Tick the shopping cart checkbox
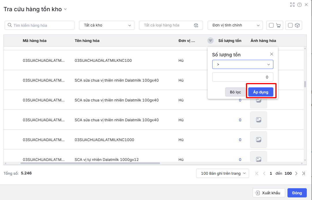Image resolution: width=312 pixels, height=200 pixels. click(271, 25)
